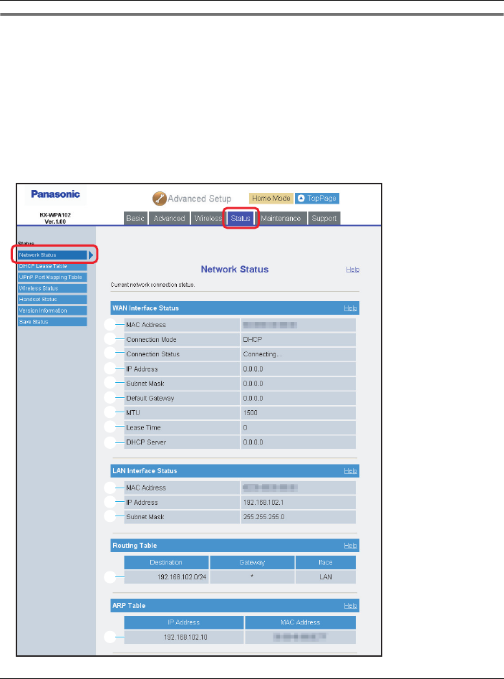This screenshot has width=504, height=679.
Task: Click the Destination column header
Action: (x=166, y=563)
